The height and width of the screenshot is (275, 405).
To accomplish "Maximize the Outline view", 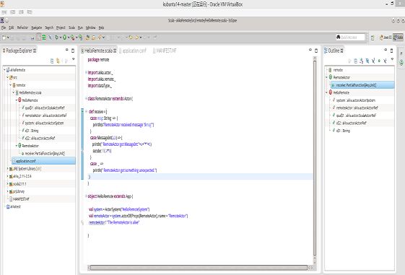I will point(391,51).
